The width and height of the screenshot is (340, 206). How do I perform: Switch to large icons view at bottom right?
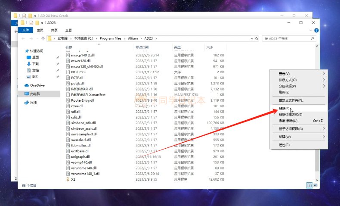[x=315, y=185]
